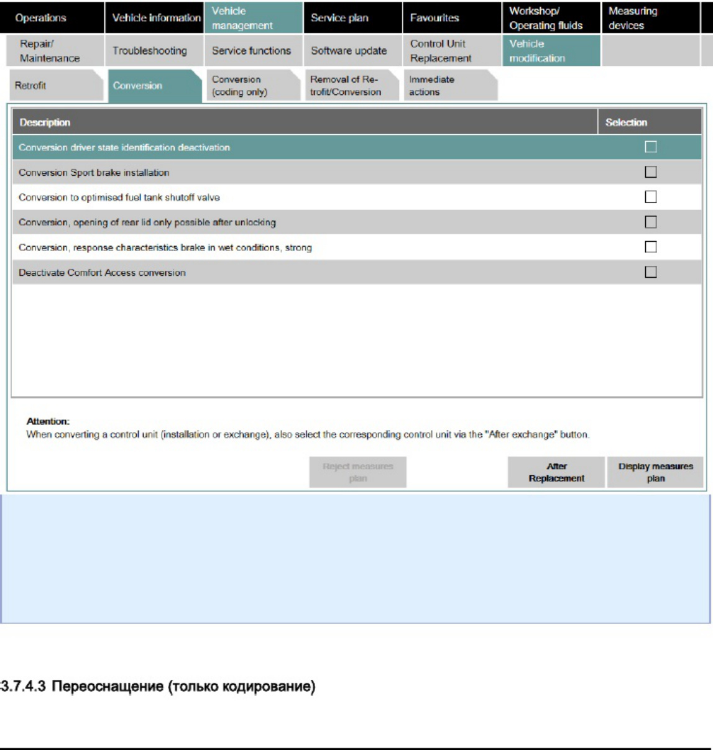This screenshot has width=713, height=750.
Task: Open the Service plan tab
Action: click(x=353, y=18)
